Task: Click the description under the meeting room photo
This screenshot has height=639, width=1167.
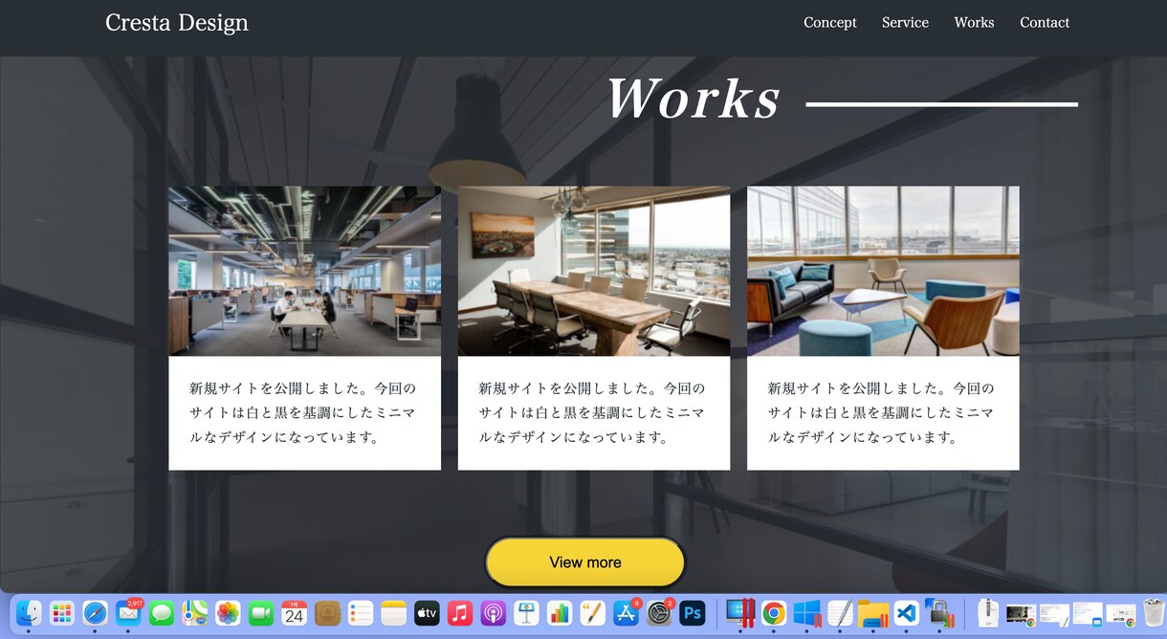Action: 592,413
